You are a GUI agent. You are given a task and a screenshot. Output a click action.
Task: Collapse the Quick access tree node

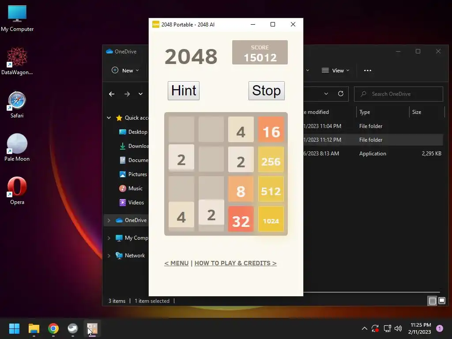coord(109,117)
